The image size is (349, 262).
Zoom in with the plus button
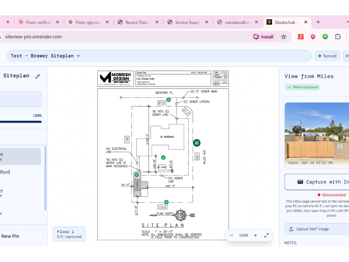[255, 235]
